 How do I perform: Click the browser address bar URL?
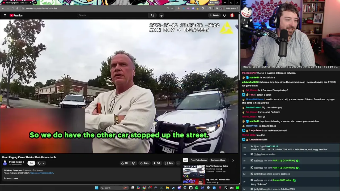(41, 8)
